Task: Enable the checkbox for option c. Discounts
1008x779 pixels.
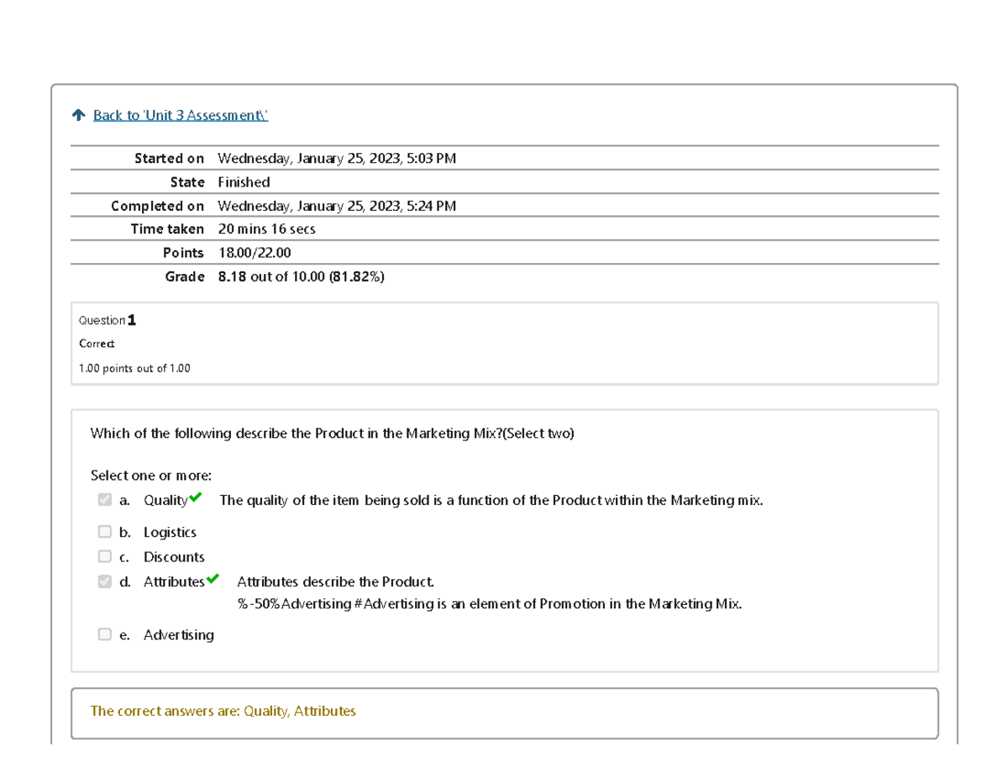Action: coord(104,556)
